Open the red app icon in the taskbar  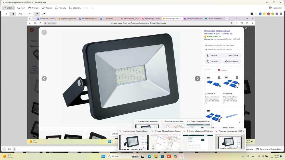coord(169,156)
